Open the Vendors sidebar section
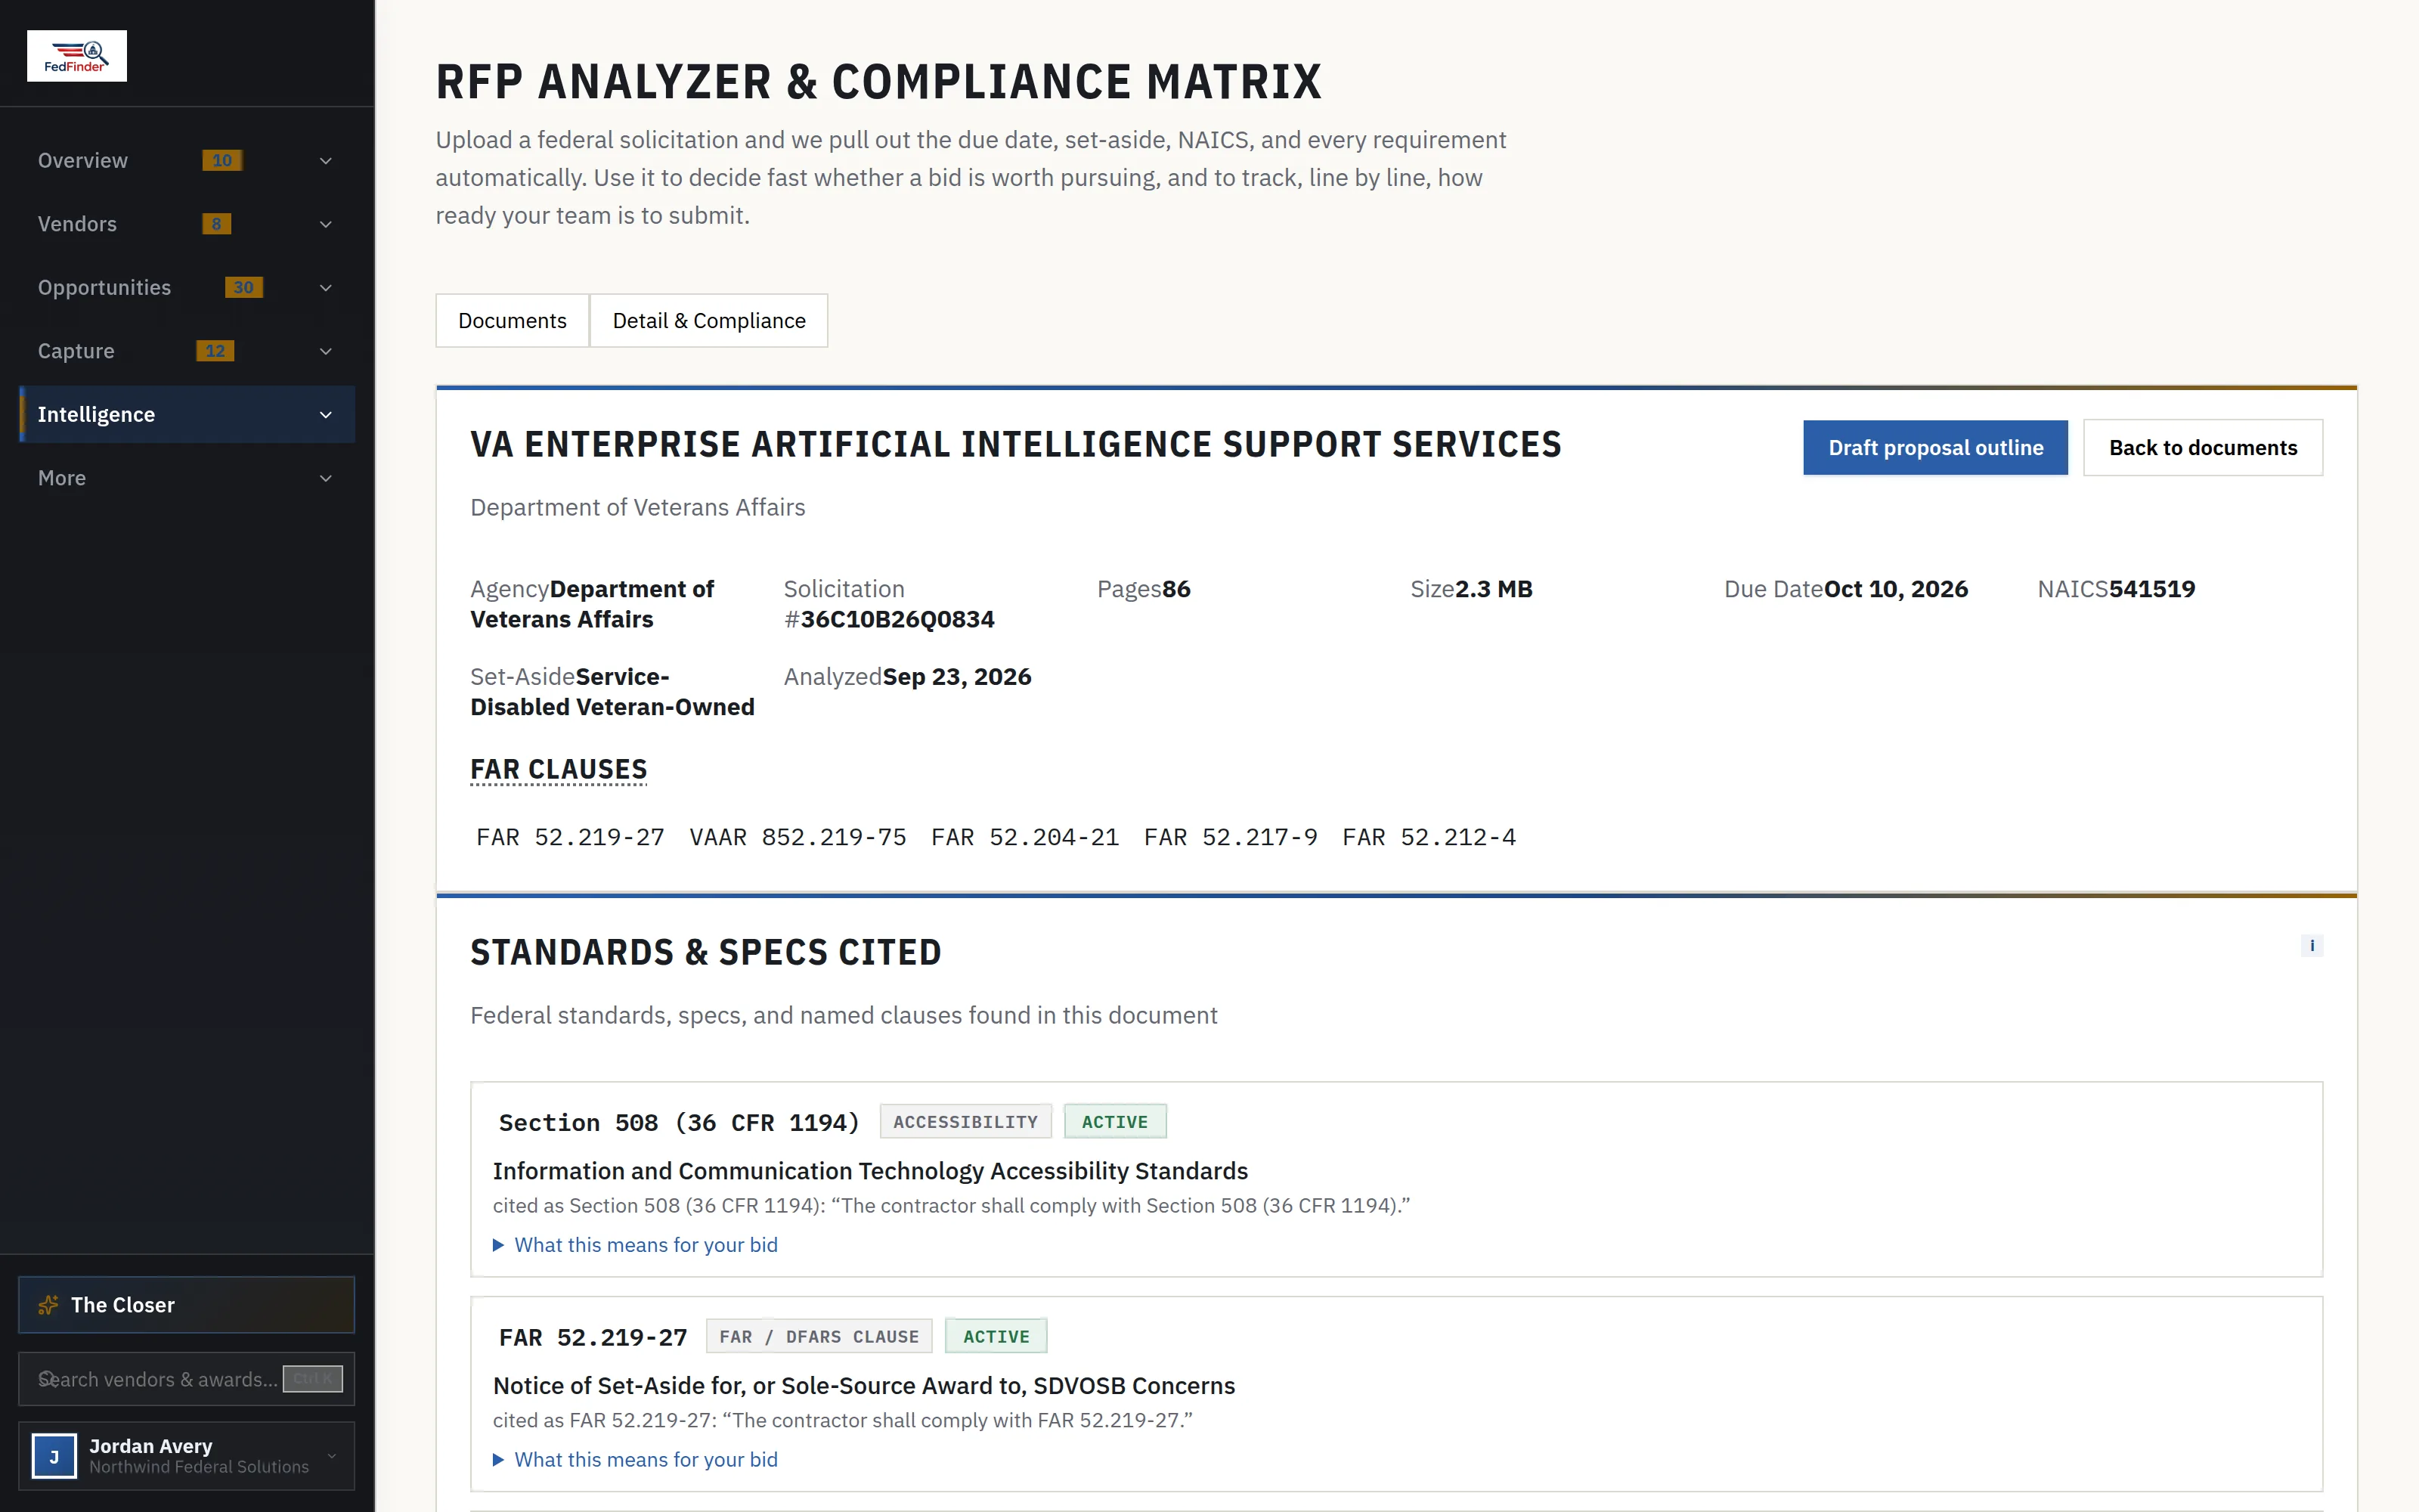This screenshot has width=2419, height=1512. [x=187, y=224]
